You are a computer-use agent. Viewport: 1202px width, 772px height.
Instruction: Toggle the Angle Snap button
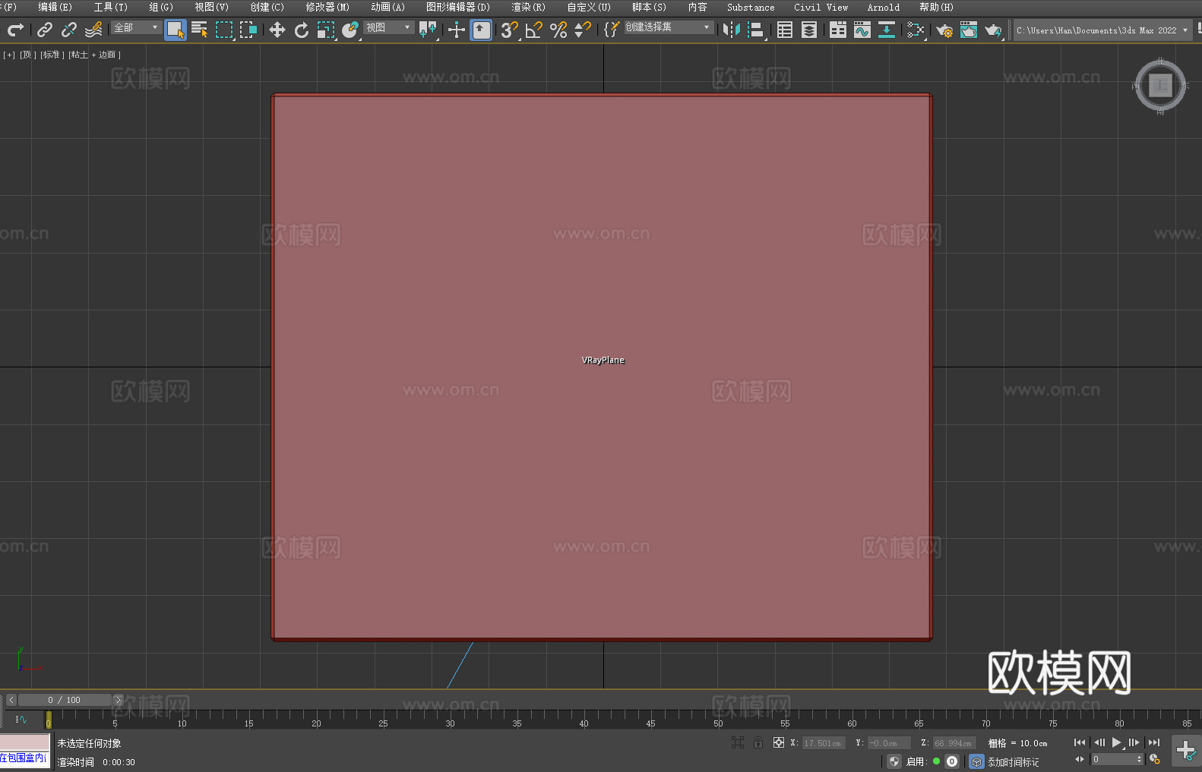[534, 30]
